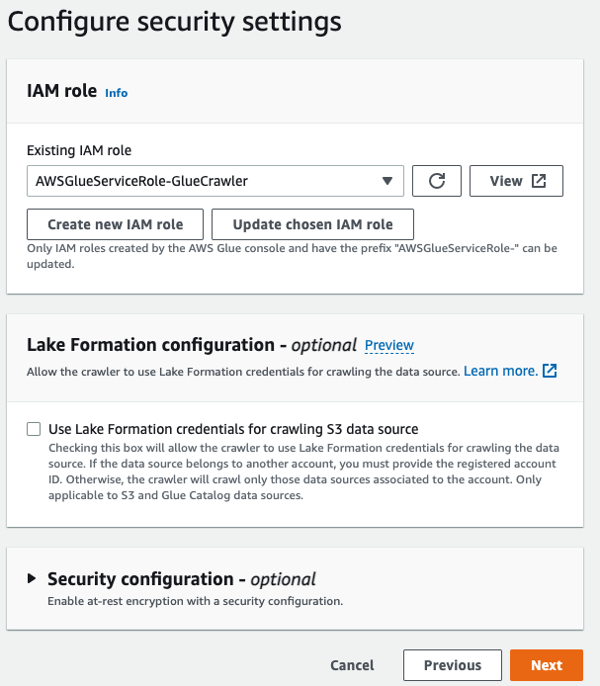Click the refresh IAM roles icon
This screenshot has width=600, height=686.
point(437,181)
